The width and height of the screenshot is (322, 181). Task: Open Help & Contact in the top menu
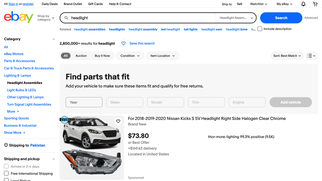pyautogui.click(x=120, y=4)
